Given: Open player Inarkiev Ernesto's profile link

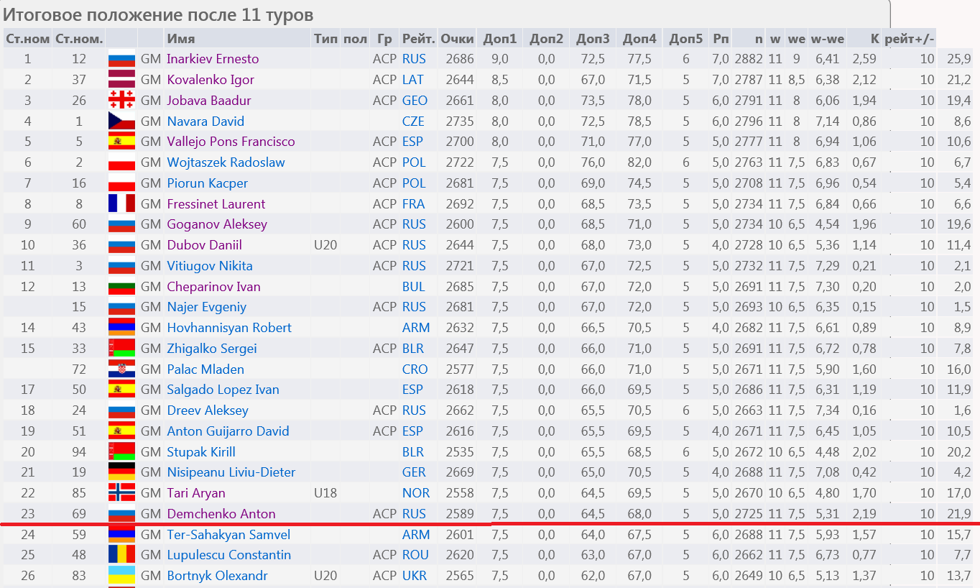Looking at the screenshot, I should [x=213, y=59].
